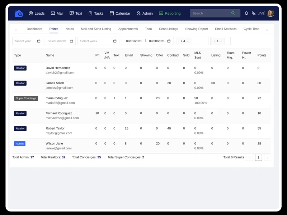Switch to the Notes tab

70,29
